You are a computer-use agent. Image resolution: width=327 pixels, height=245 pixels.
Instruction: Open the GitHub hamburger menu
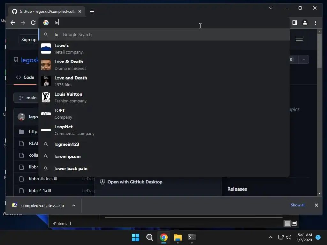click(299, 39)
